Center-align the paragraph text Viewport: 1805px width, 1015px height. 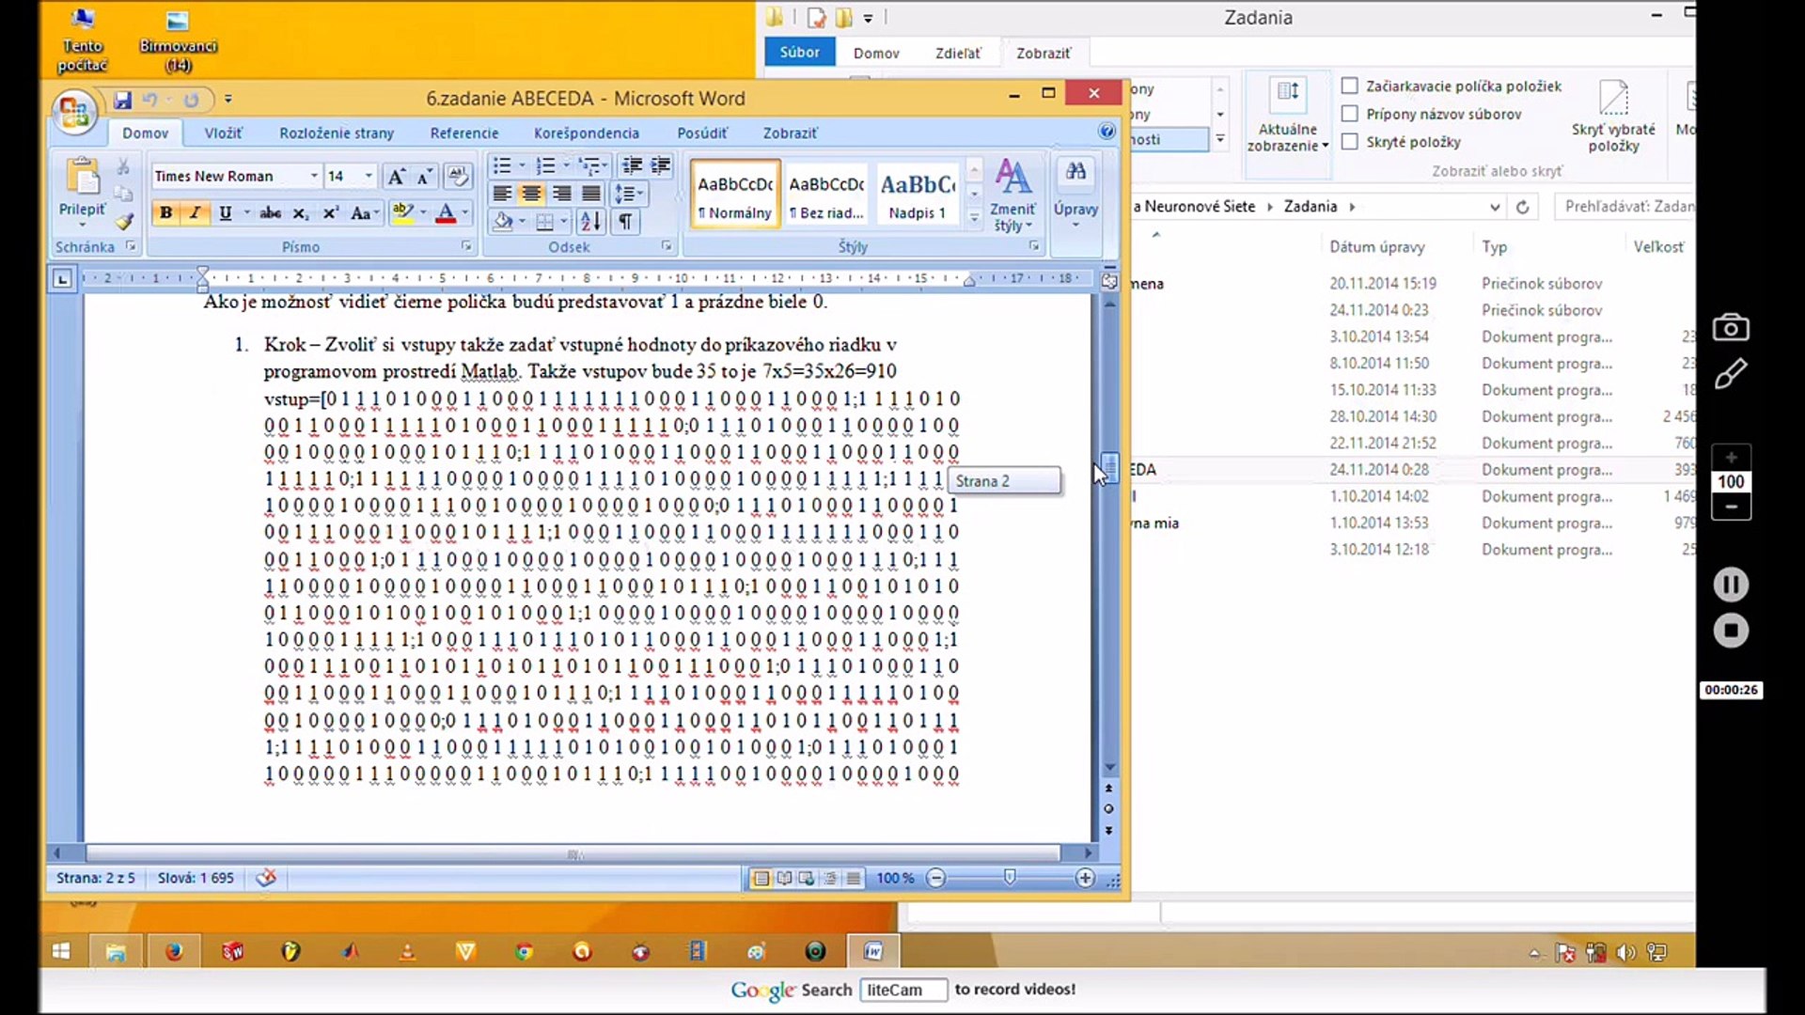(531, 194)
